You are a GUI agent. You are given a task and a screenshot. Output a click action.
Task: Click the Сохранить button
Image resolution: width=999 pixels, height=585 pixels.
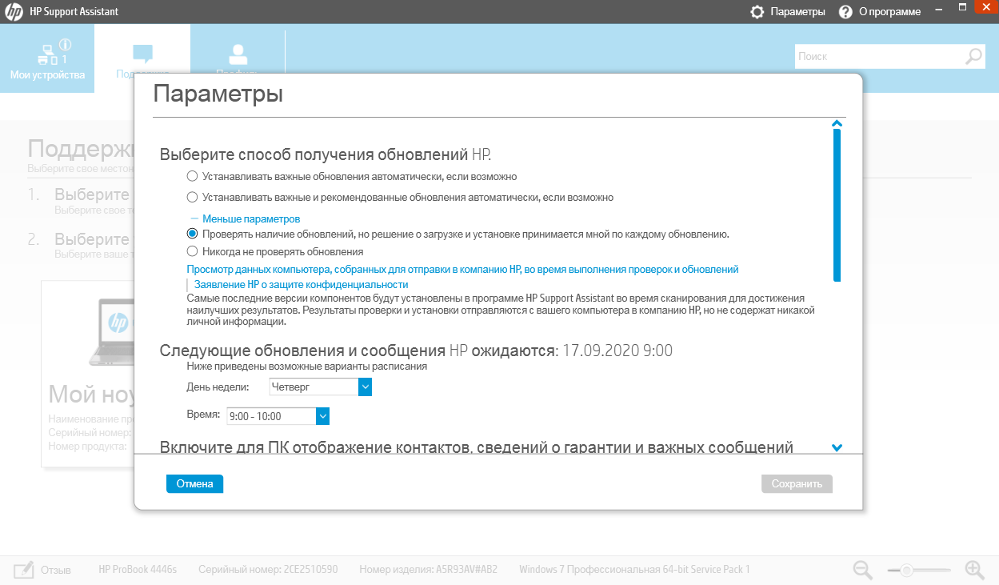coord(797,483)
